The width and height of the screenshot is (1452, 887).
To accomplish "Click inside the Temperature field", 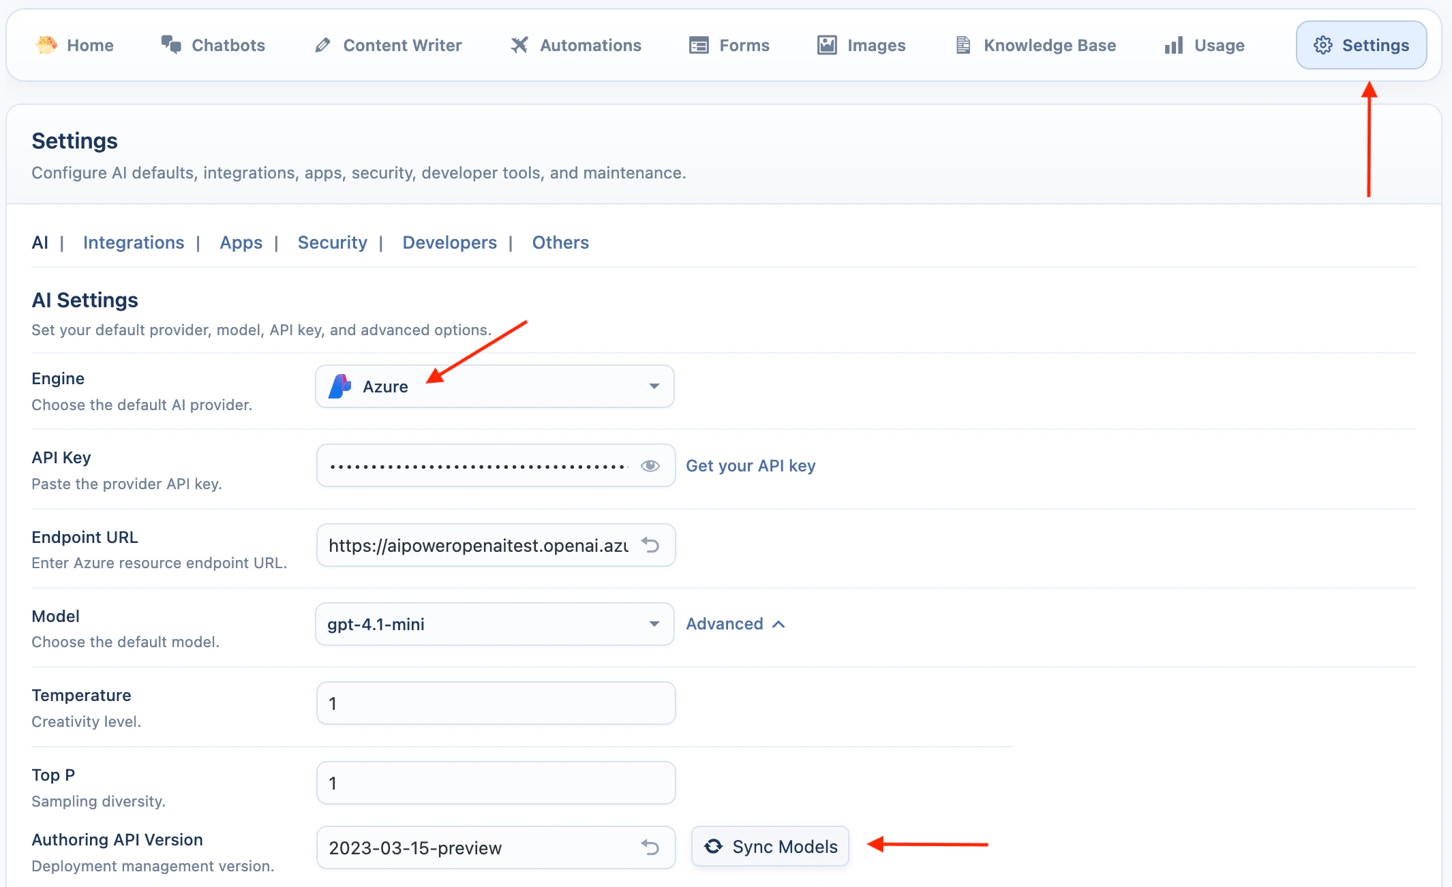I will point(496,703).
